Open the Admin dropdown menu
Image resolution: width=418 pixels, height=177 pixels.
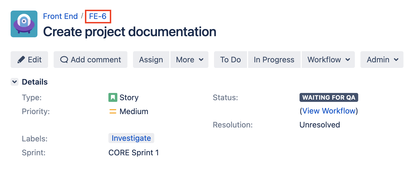pyautogui.click(x=382, y=60)
